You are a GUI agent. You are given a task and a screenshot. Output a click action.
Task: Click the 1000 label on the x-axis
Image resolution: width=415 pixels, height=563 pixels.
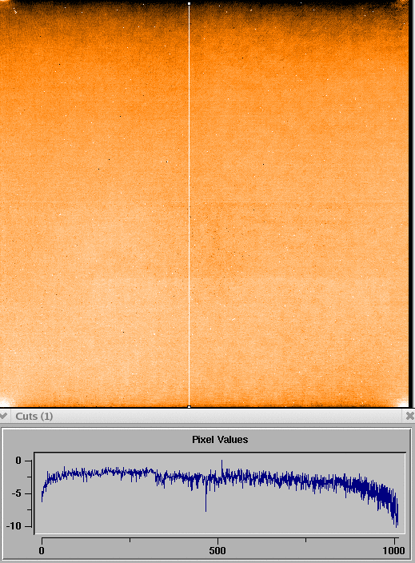click(393, 551)
